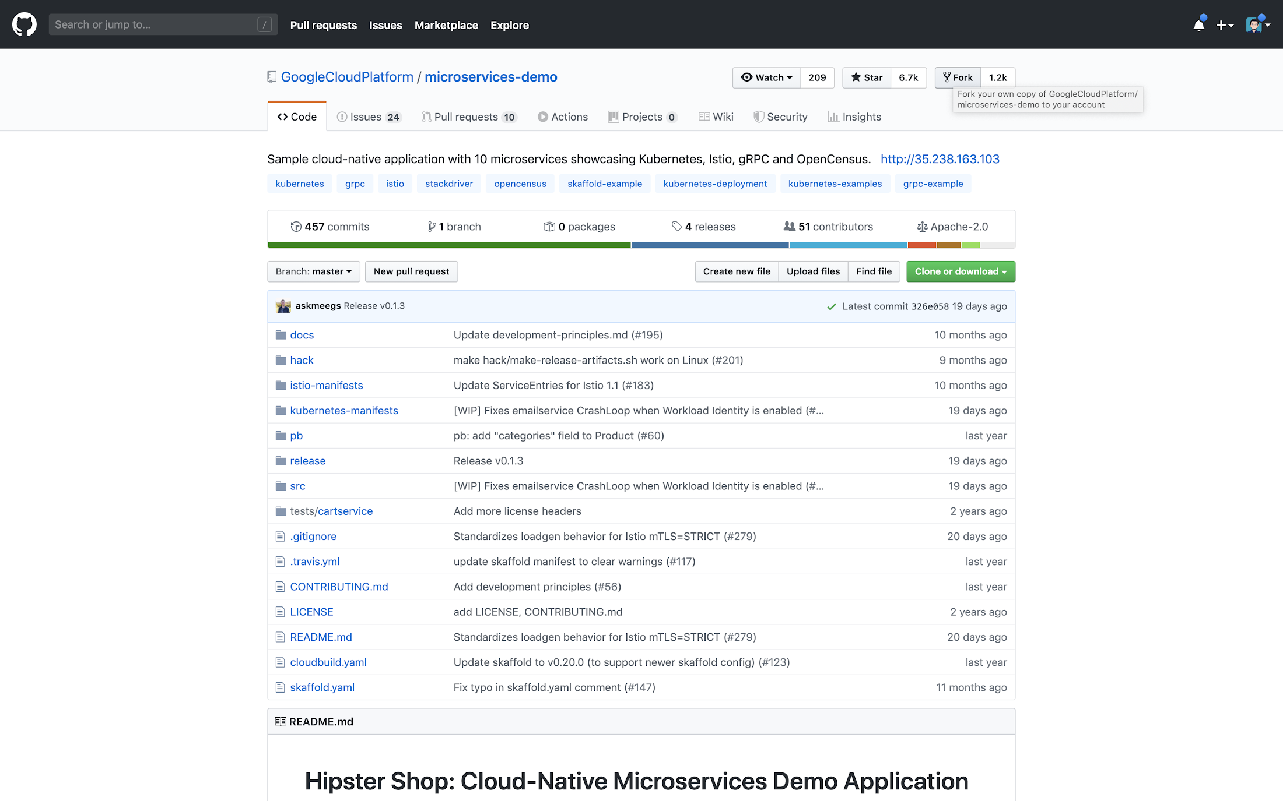Click the folder icon beside src
The height and width of the screenshot is (801, 1283).
tap(281, 486)
